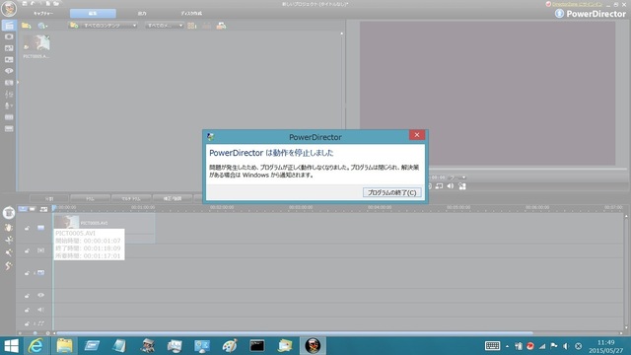Screen dimensions: 631x355
Task: Open the すべてのコンテンツ dropdown
Action: coord(104,26)
